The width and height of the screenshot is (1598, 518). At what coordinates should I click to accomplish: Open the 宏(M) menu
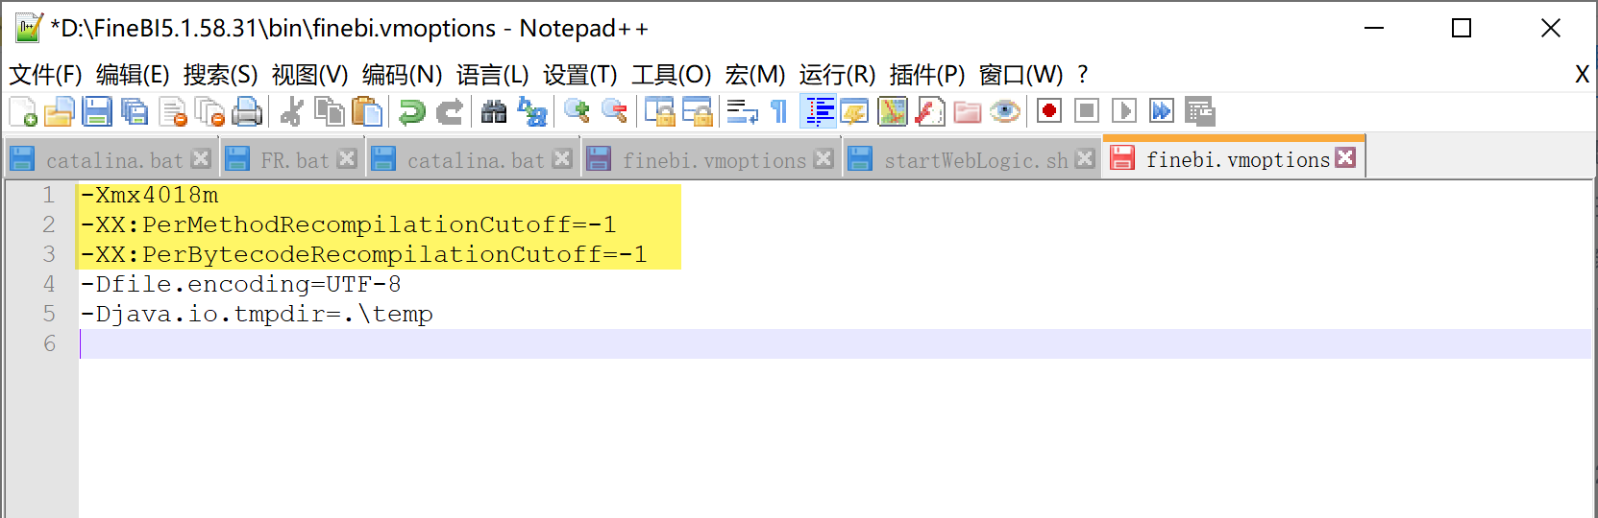click(754, 75)
